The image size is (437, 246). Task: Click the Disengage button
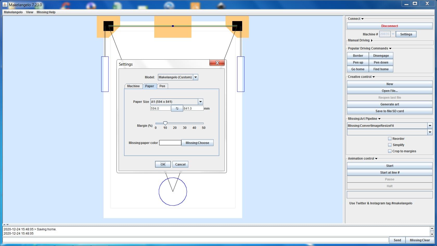[381, 56]
